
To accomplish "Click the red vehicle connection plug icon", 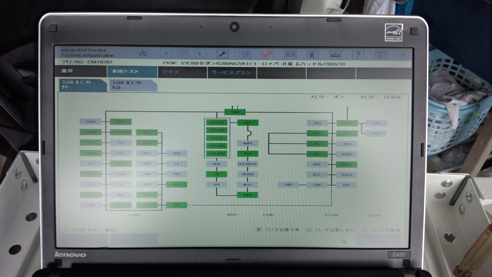I will [x=268, y=54].
